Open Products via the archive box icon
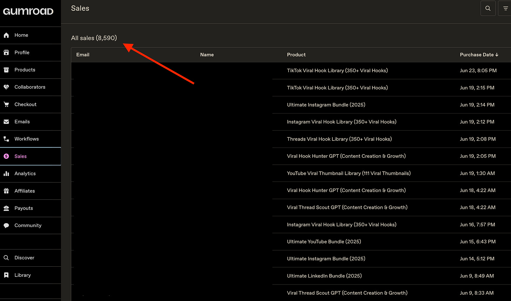The image size is (511, 301). 6,70
